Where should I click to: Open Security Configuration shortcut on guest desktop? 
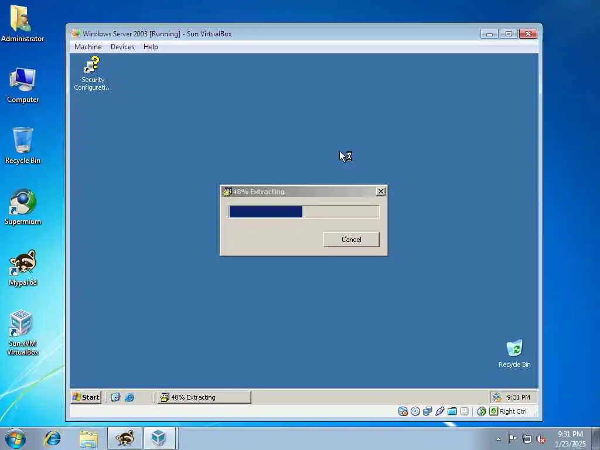(x=93, y=73)
